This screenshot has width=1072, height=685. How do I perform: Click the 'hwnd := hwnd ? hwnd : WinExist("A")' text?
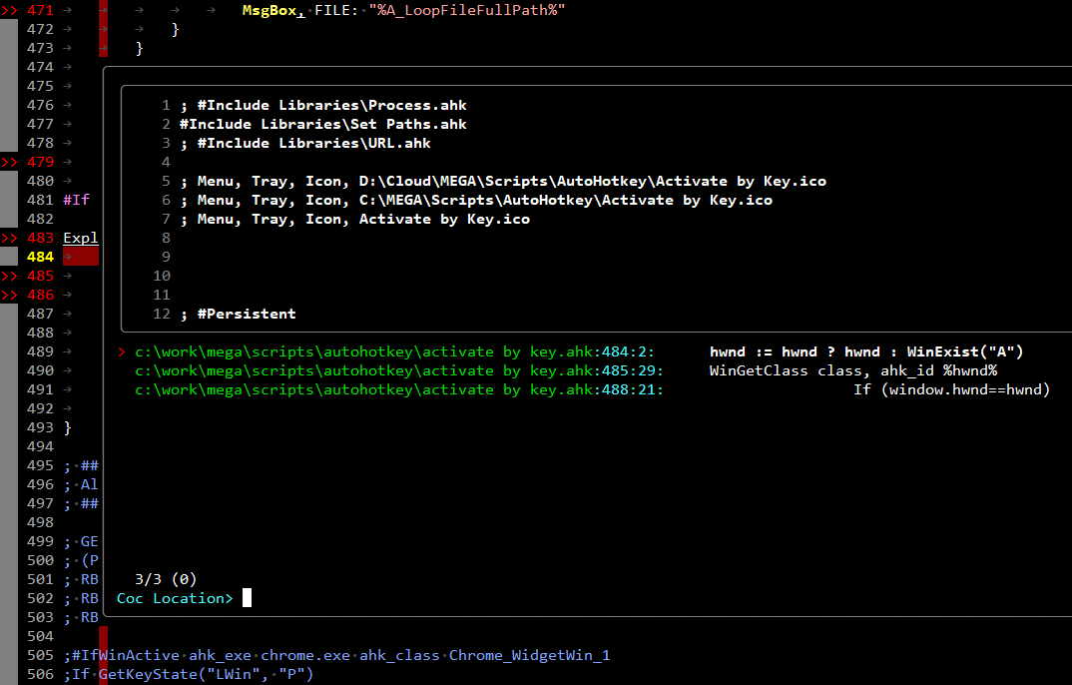(866, 351)
